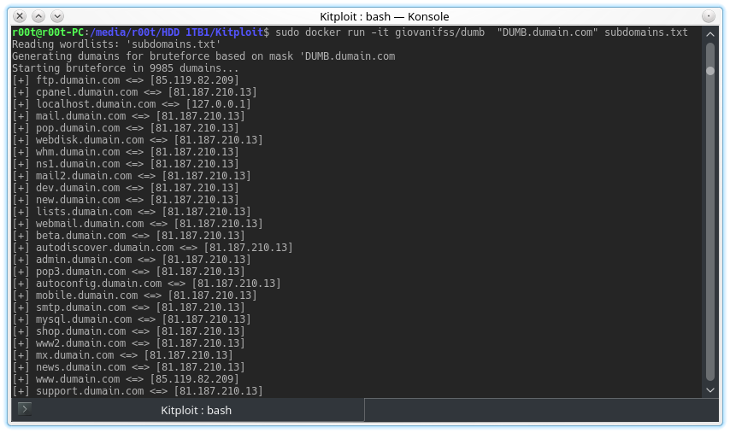Click the smtp.dumain.com result line
Image resolution: width=730 pixels, height=433 pixels.
[128, 307]
